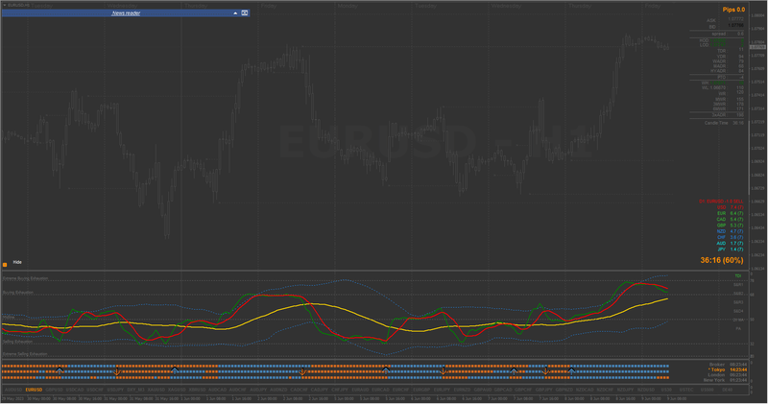Switch chart to AUDJPY symbol
The height and width of the screenshot is (404, 768).
tap(258, 390)
